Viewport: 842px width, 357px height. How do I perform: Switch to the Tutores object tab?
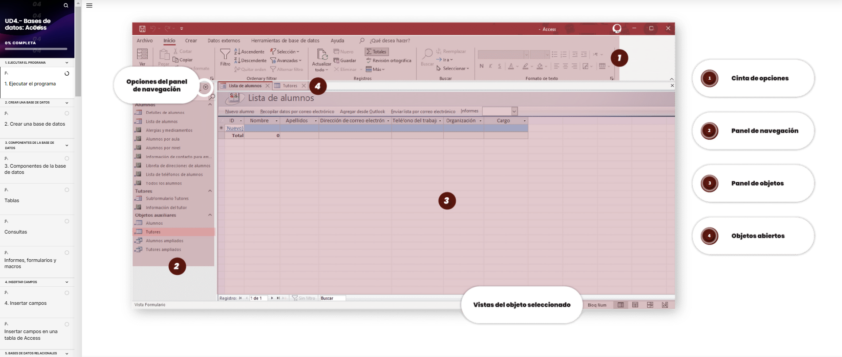[290, 86]
